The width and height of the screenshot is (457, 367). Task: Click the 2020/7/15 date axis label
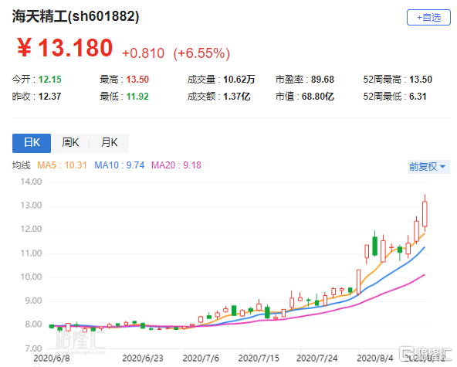pos(259,359)
